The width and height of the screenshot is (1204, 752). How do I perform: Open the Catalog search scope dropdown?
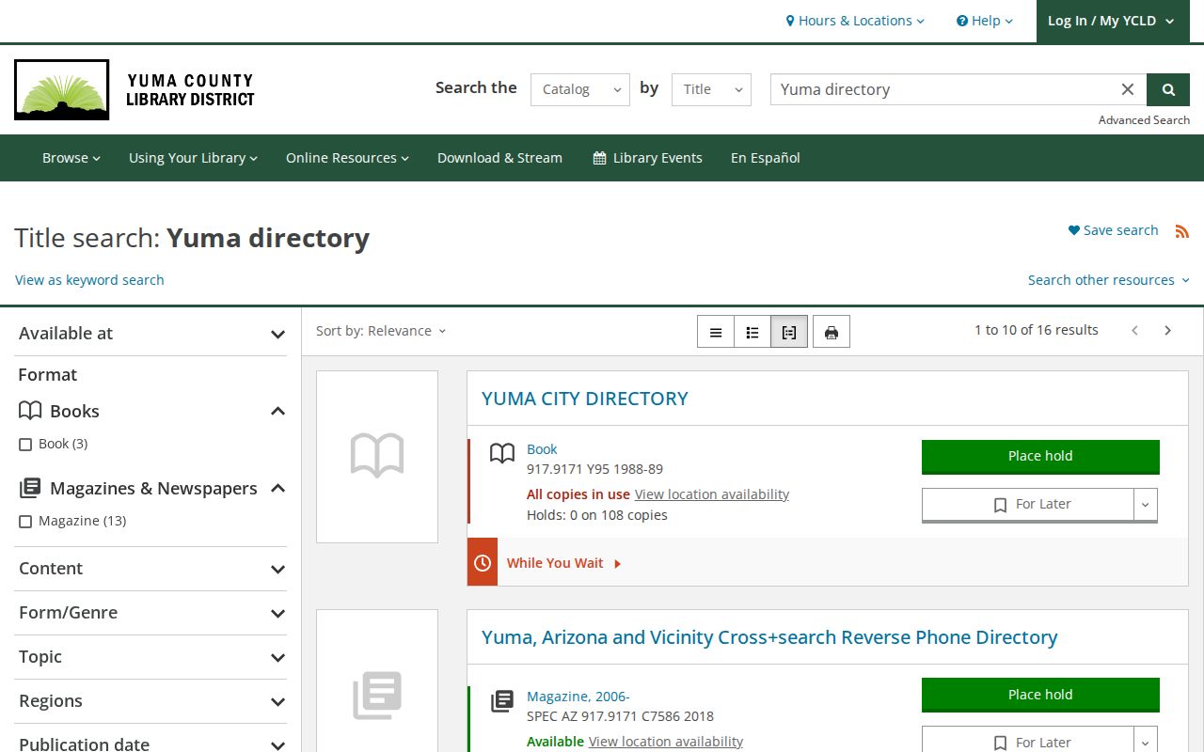tap(580, 89)
